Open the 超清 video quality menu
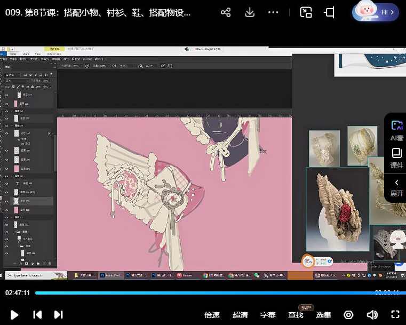Image resolution: width=406 pixels, height=325 pixels. tap(240, 315)
